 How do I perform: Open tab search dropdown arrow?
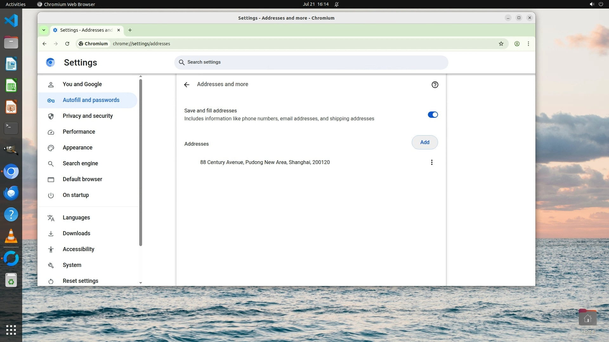click(x=44, y=30)
